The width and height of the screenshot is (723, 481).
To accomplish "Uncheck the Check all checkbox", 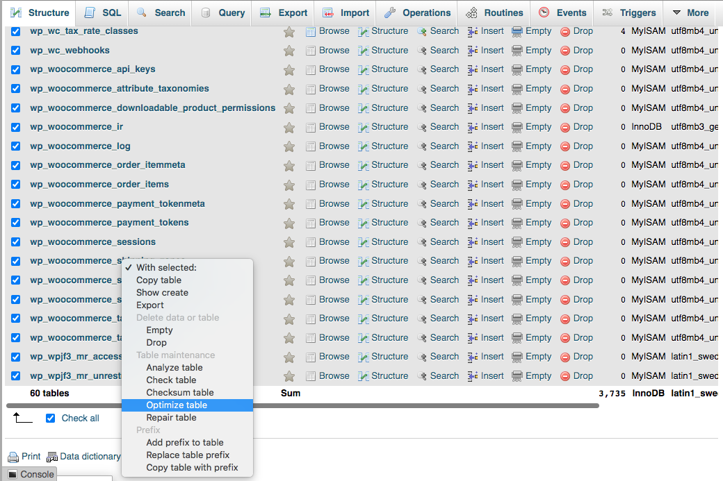I will (50, 418).
